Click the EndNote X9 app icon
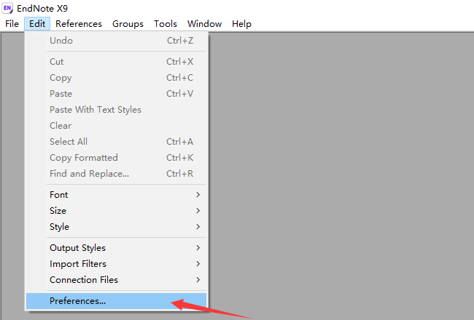The image size is (474, 320). [x=8, y=9]
